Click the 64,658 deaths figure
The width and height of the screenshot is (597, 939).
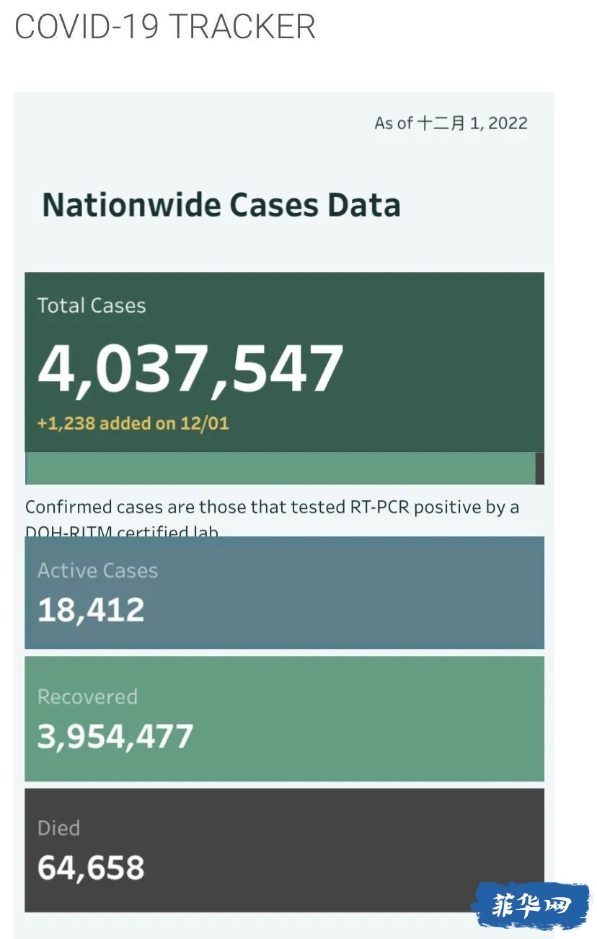[x=91, y=868]
